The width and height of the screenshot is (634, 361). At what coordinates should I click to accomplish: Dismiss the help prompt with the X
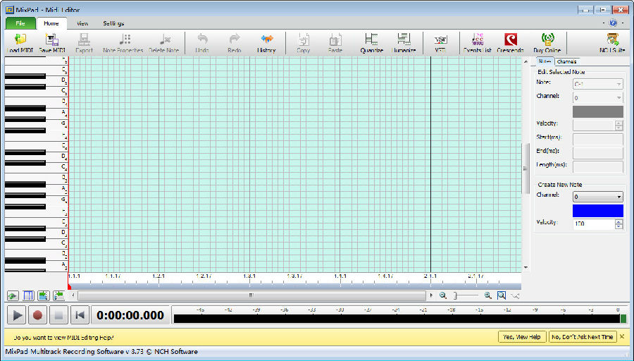tap(622, 337)
